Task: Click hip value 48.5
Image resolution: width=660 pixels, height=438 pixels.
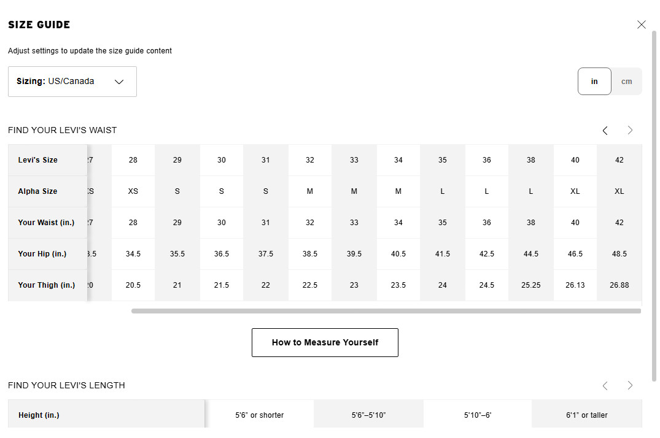Action: click(619, 254)
